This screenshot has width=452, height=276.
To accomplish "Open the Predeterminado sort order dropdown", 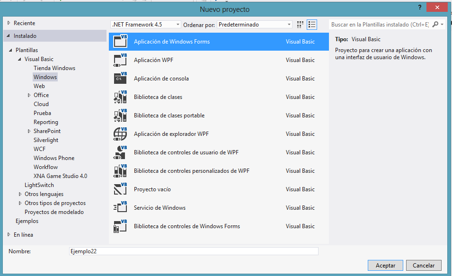I will 288,24.
